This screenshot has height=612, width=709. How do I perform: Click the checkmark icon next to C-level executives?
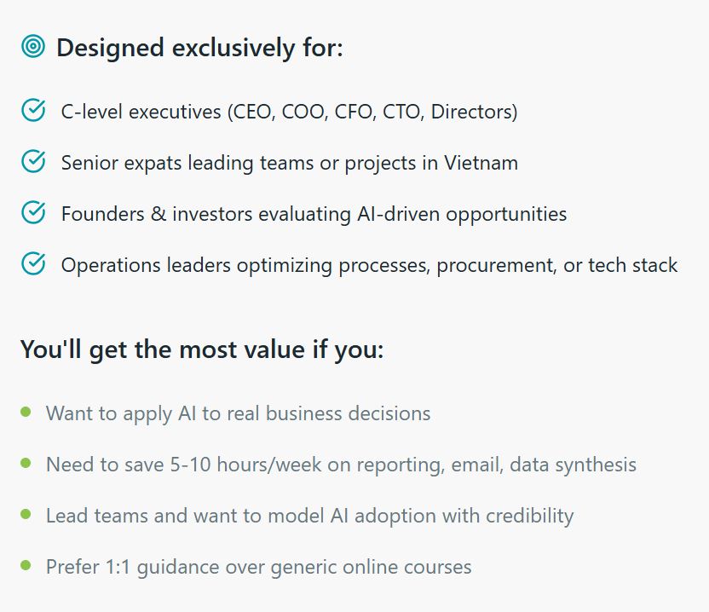[33, 111]
